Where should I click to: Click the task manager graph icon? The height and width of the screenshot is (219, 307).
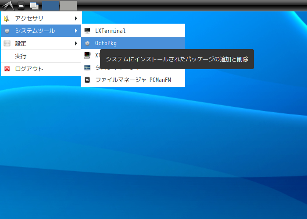pos(87,67)
